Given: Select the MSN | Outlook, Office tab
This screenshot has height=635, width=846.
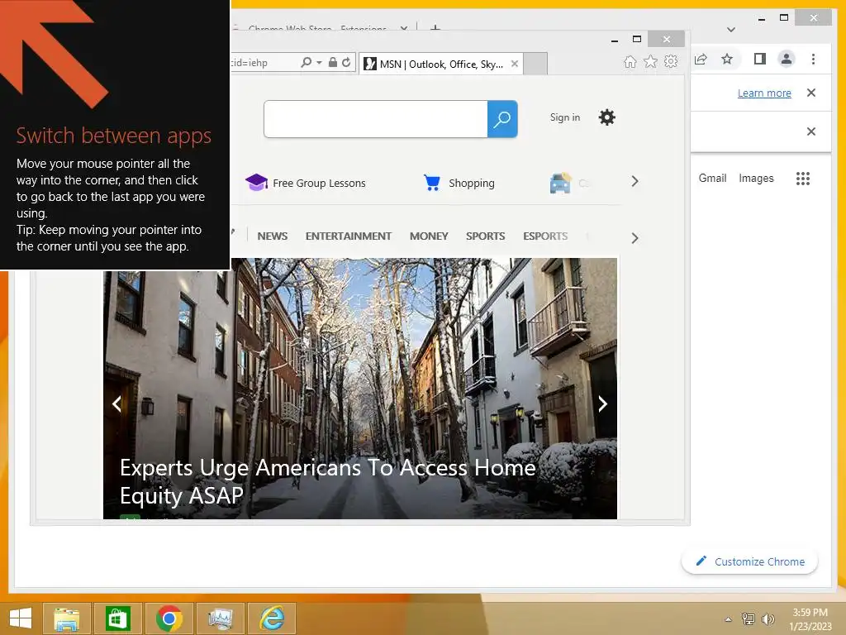Looking at the screenshot, I should coord(441,64).
